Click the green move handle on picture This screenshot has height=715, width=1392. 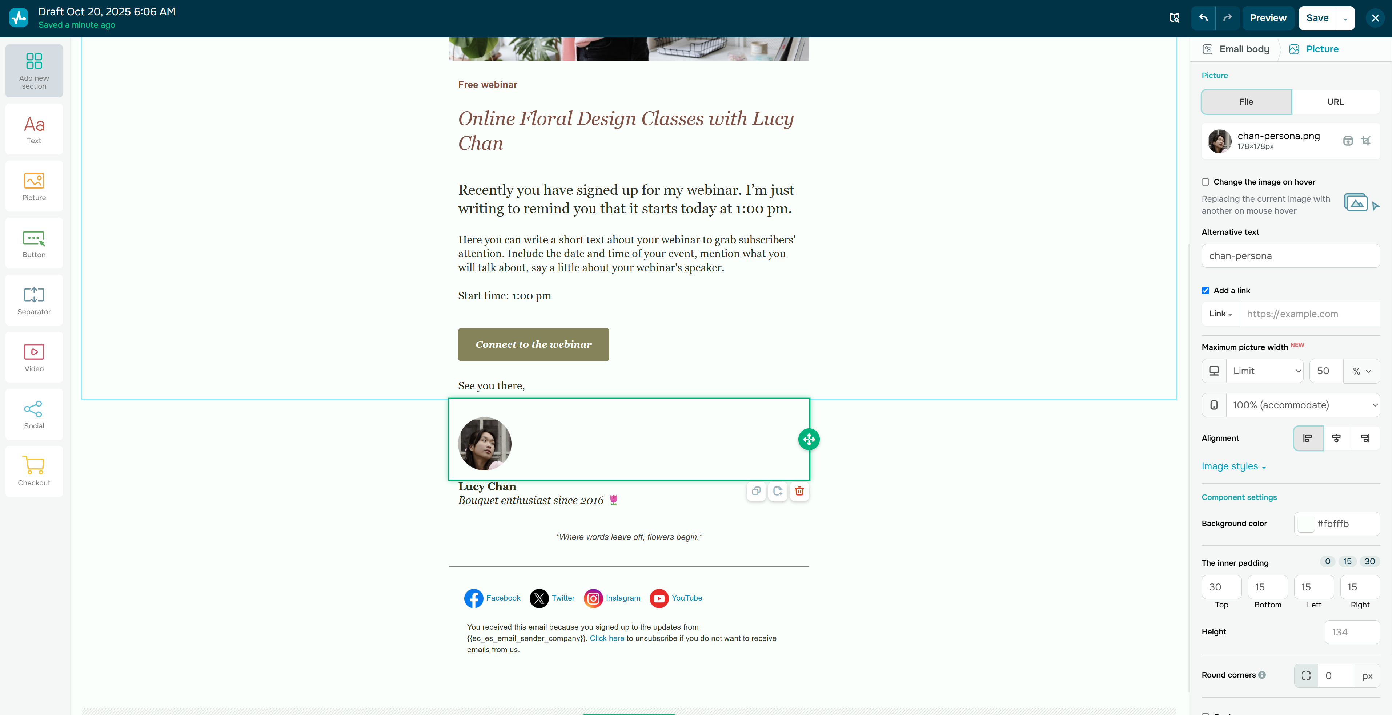click(809, 439)
